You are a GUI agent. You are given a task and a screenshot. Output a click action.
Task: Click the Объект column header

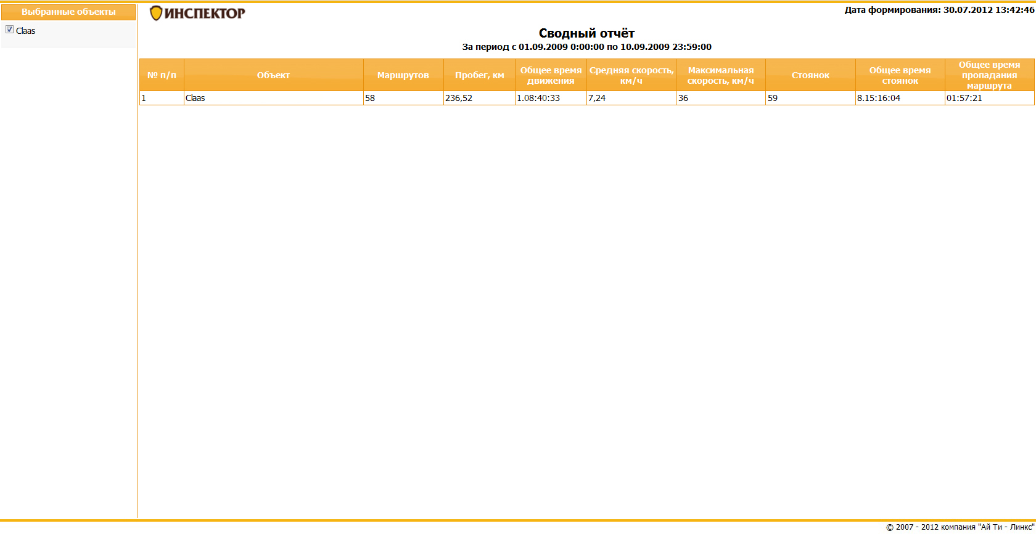coord(273,75)
